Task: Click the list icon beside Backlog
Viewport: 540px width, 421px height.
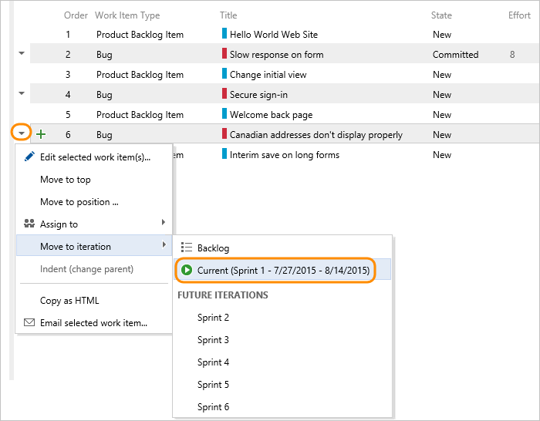Action: click(x=187, y=248)
